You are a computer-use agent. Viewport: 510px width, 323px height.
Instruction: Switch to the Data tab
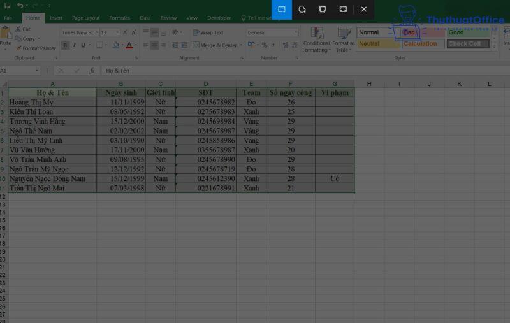pyautogui.click(x=145, y=18)
